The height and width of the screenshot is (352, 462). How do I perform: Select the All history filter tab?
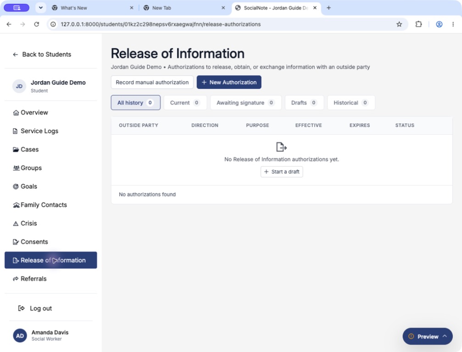135,103
